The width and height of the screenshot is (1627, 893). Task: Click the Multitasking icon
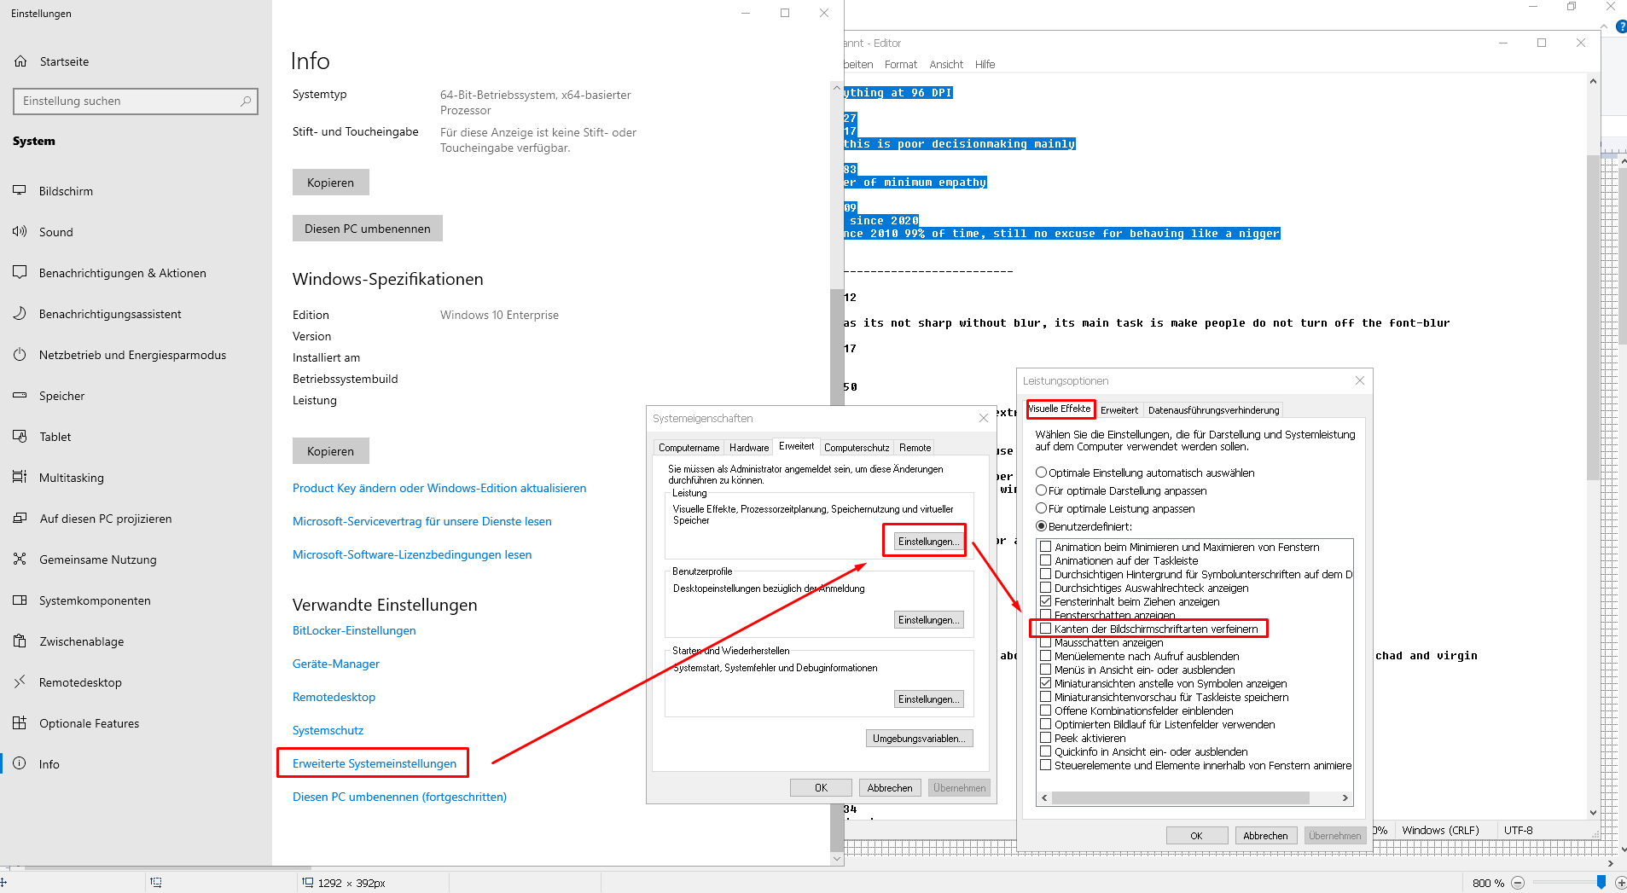(x=20, y=478)
